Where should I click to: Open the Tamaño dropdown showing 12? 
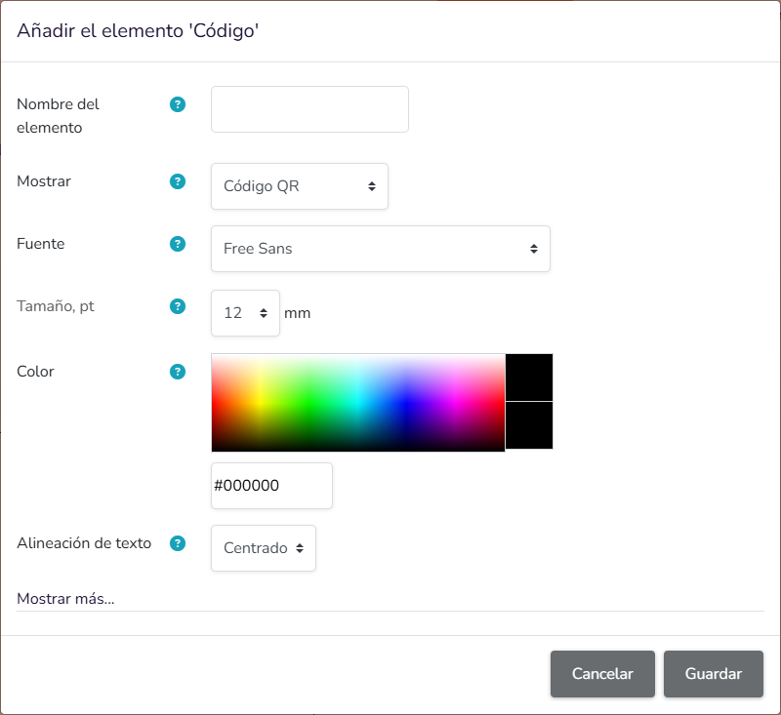pos(245,313)
